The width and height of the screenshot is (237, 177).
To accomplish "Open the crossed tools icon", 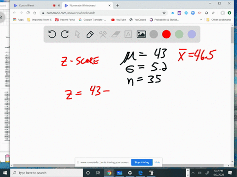I will pos(103,34).
